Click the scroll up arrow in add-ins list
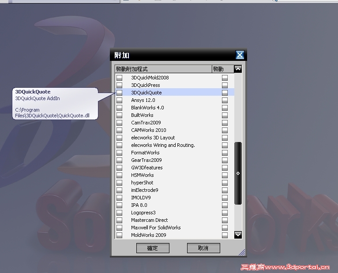The image size is (338, 273). tap(238, 69)
